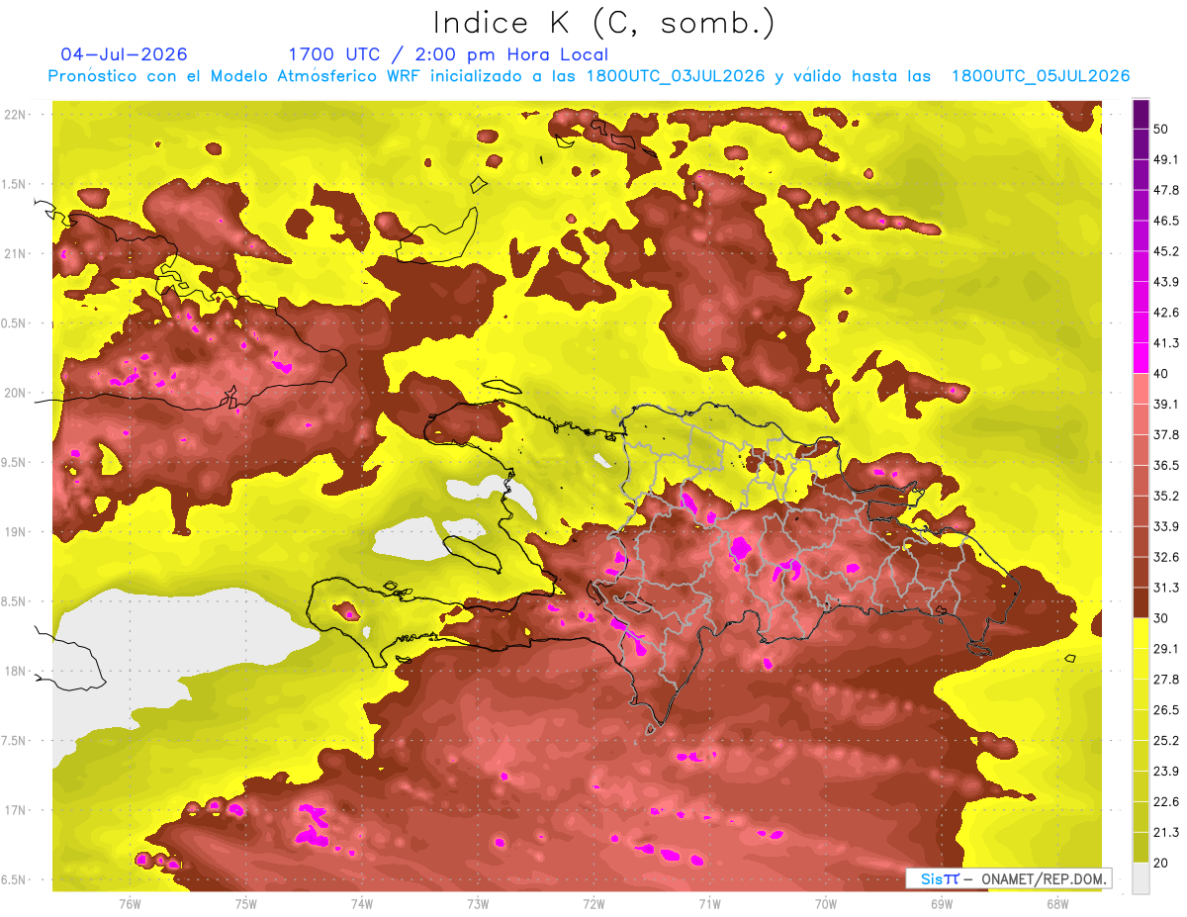Click the 74W longitude label
Screen dimensions: 1187x917
[x=362, y=904]
